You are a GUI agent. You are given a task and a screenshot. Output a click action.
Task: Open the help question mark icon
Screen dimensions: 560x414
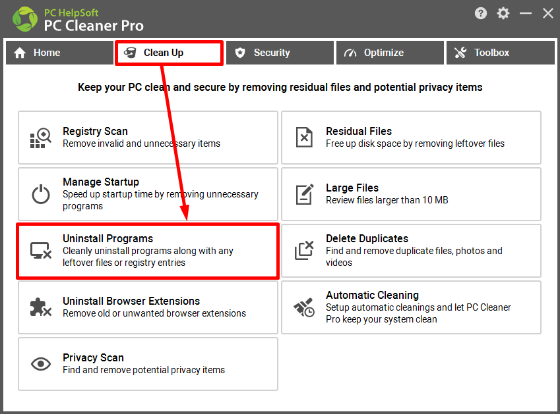481,14
